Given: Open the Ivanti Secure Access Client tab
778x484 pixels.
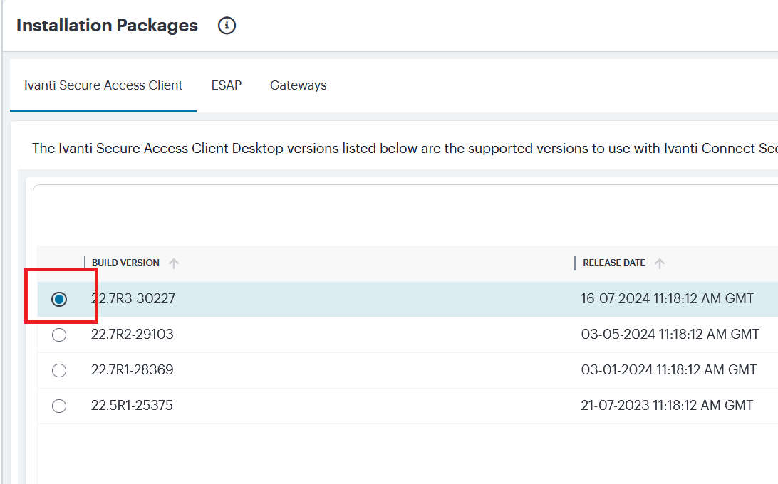Looking at the screenshot, I should pyautogui.click(x=103, y=85).
